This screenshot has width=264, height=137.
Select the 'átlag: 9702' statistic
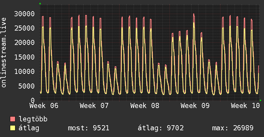[x=161, y=128]
